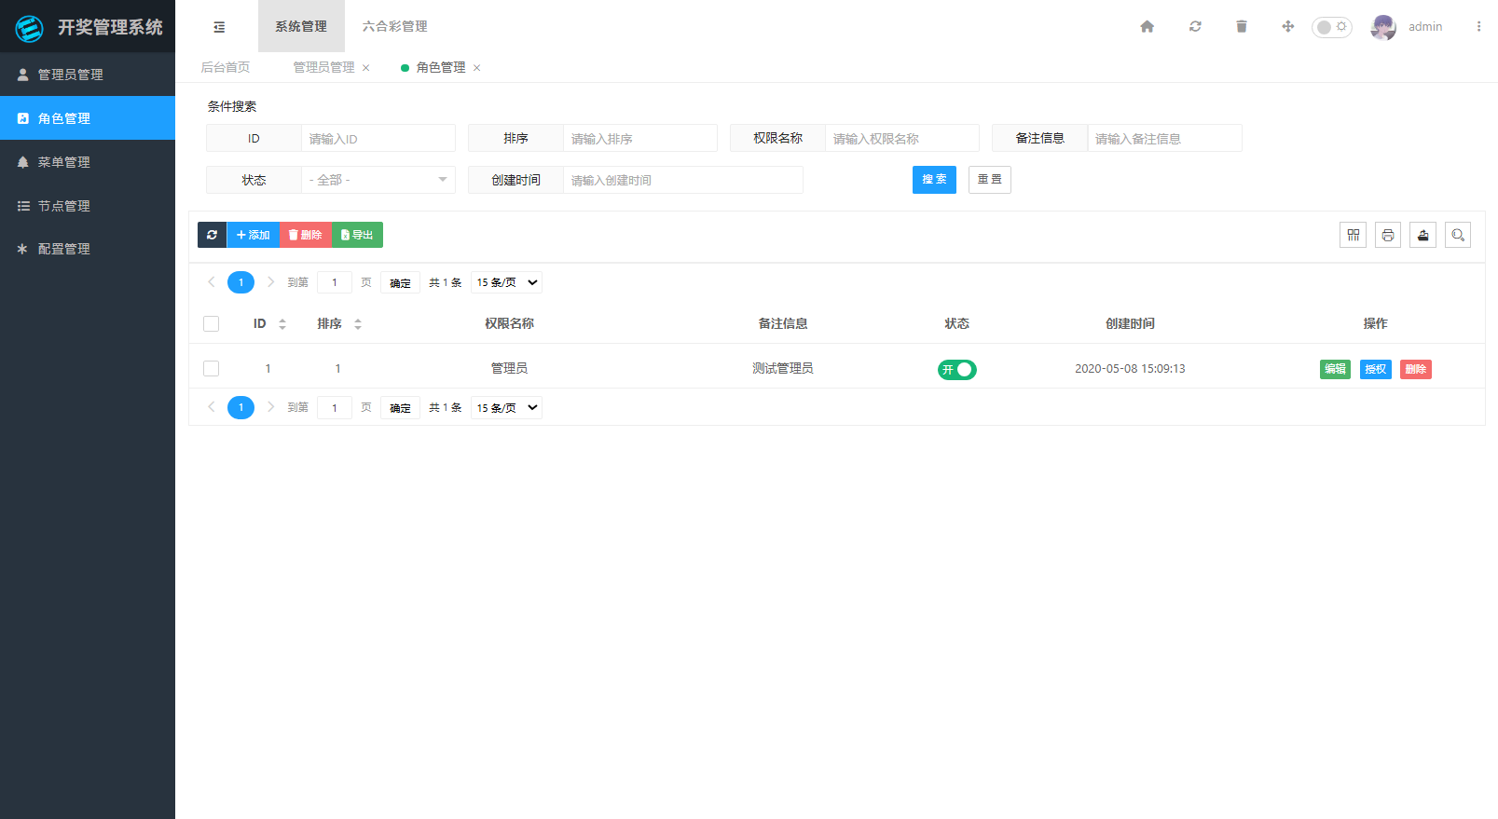Open 配置管理 in sidebar

(88, 249)
